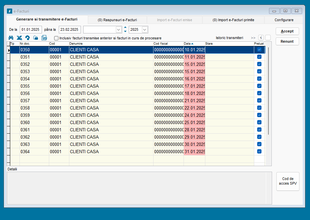The image size is (310, 220).
Task: Click date cell 11.01.2025
Action: click(194, 57)
